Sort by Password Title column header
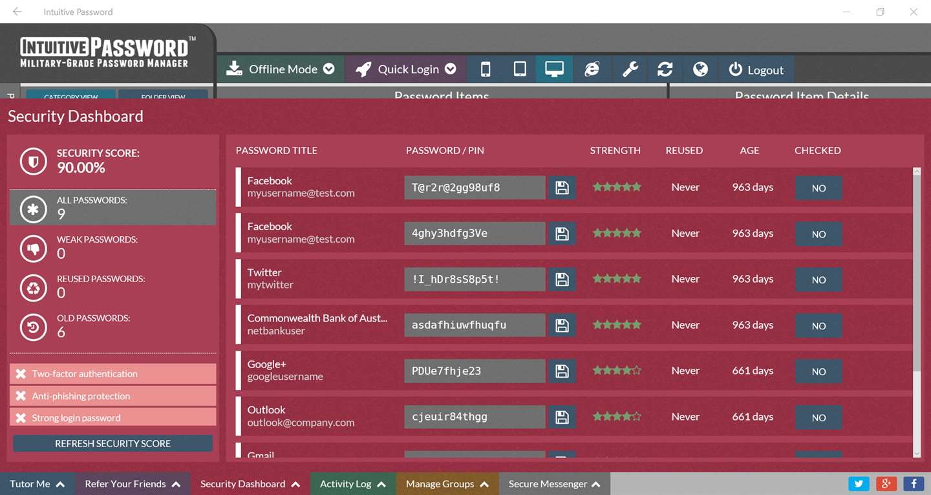The width and height of the screenshot is (931, 495). pos(277,150)
